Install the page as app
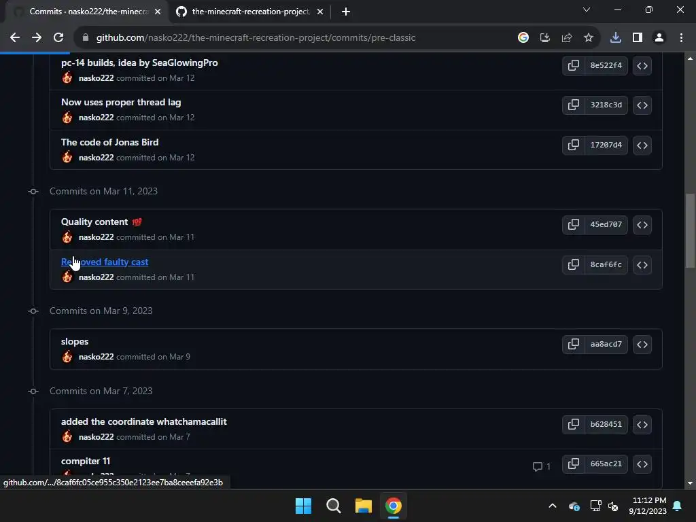This screenshot has height=522, width=696. pyautogui.click(x=544, y=38)
